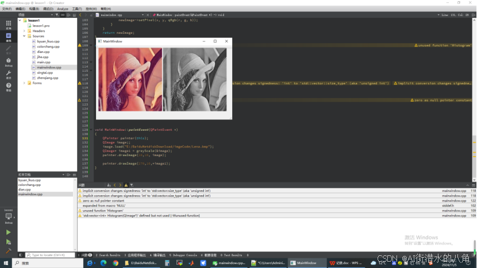Open the Analyze menu

[63, 9]
